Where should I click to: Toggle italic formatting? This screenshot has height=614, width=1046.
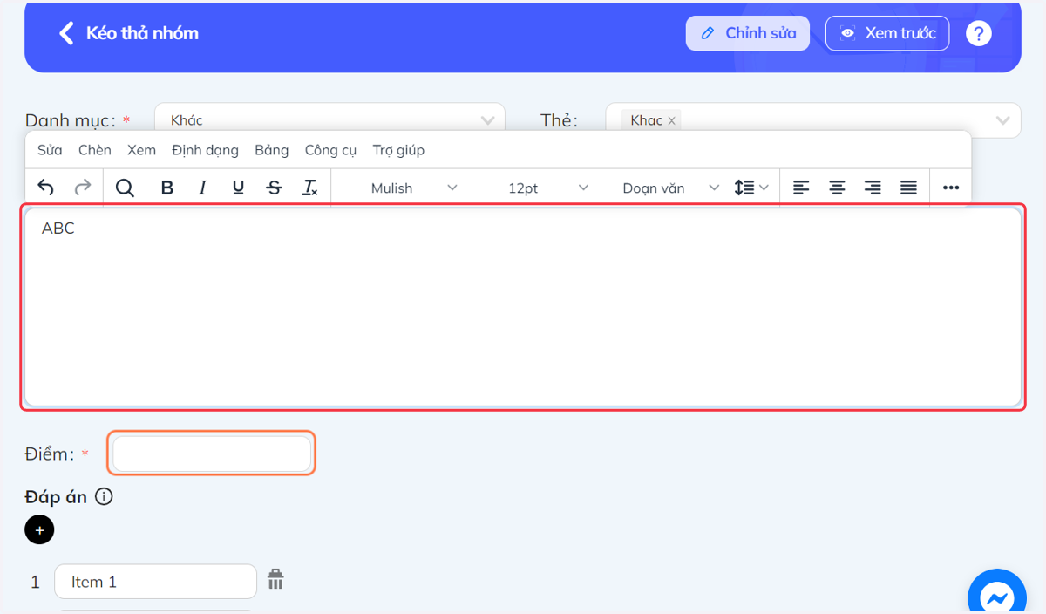203,188
